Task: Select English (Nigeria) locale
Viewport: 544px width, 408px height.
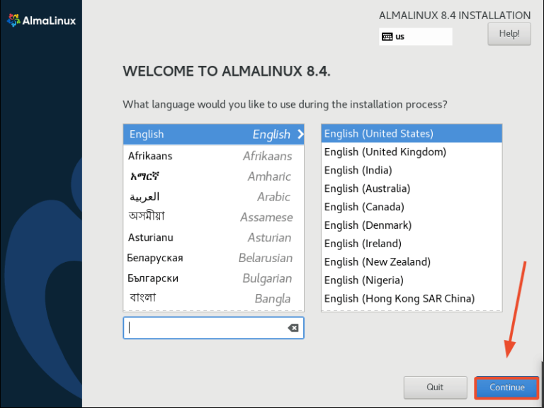Action: click(x=412, y=280)
